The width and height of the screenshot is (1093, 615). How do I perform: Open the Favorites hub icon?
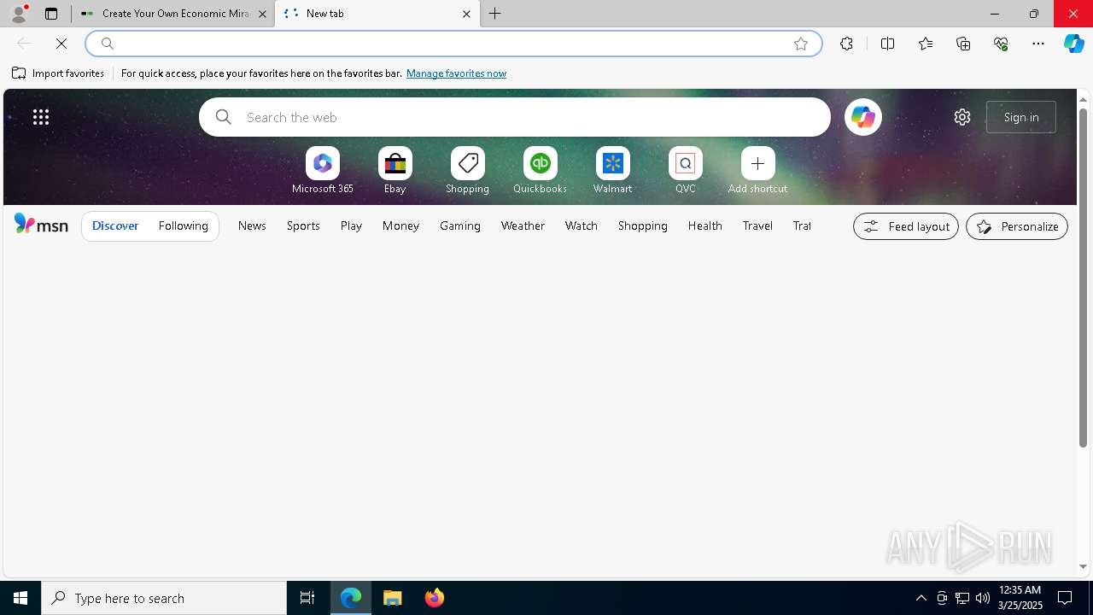click(x=926, y=44)
